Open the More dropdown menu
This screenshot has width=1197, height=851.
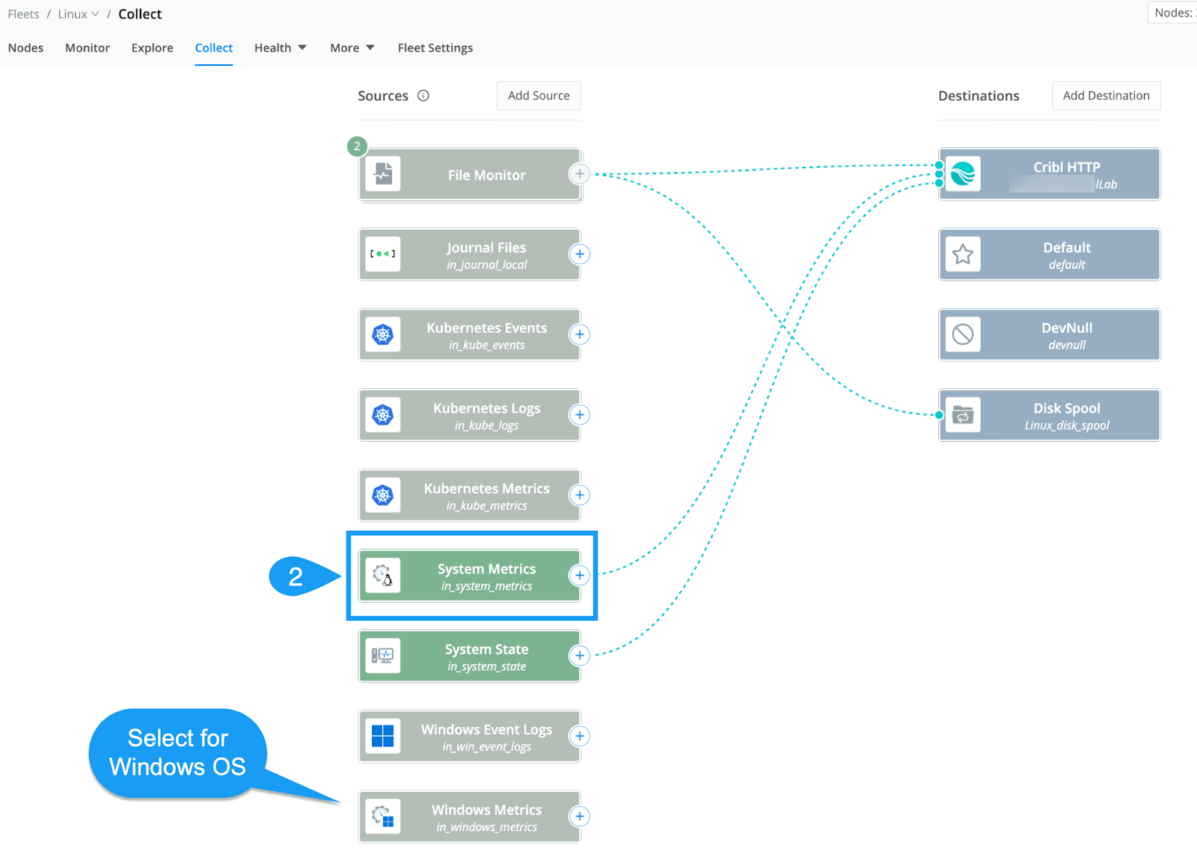(352, 48)
